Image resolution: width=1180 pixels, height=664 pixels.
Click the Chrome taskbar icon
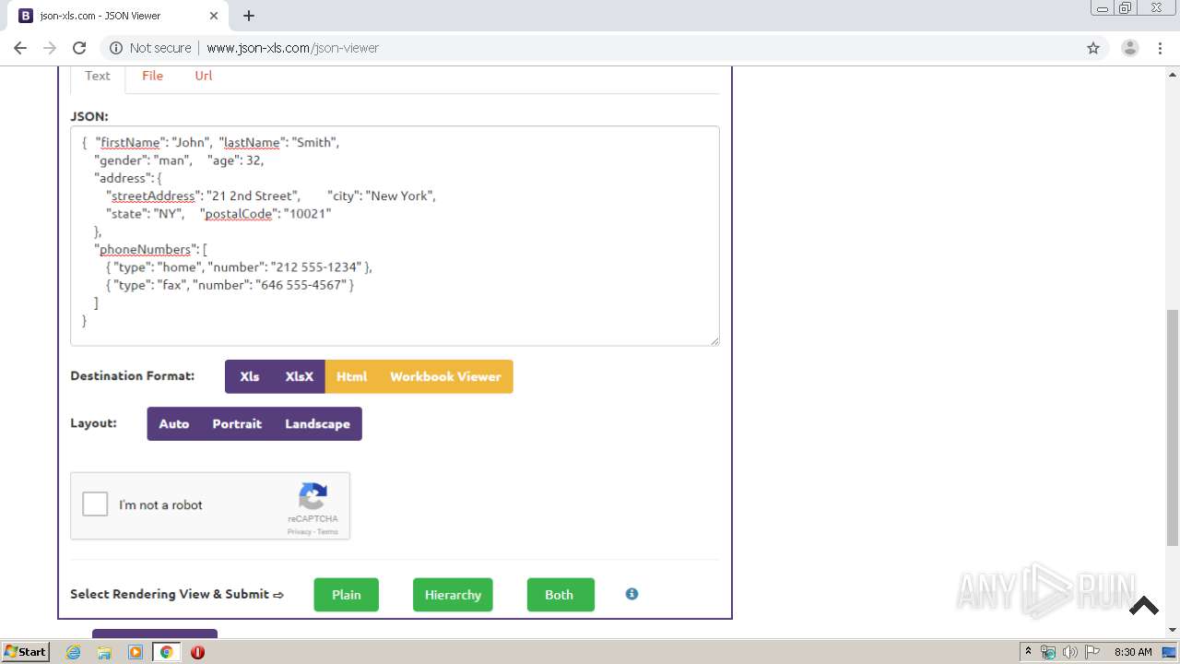tap(166, 652)
